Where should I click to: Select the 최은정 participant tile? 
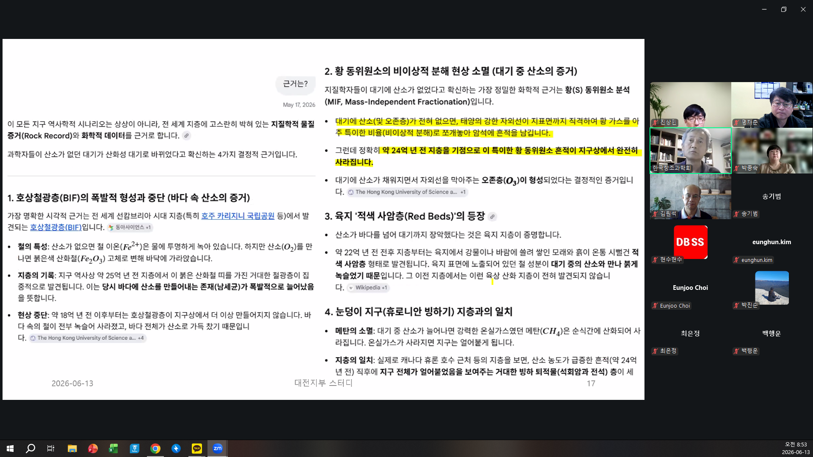(691, 333)
